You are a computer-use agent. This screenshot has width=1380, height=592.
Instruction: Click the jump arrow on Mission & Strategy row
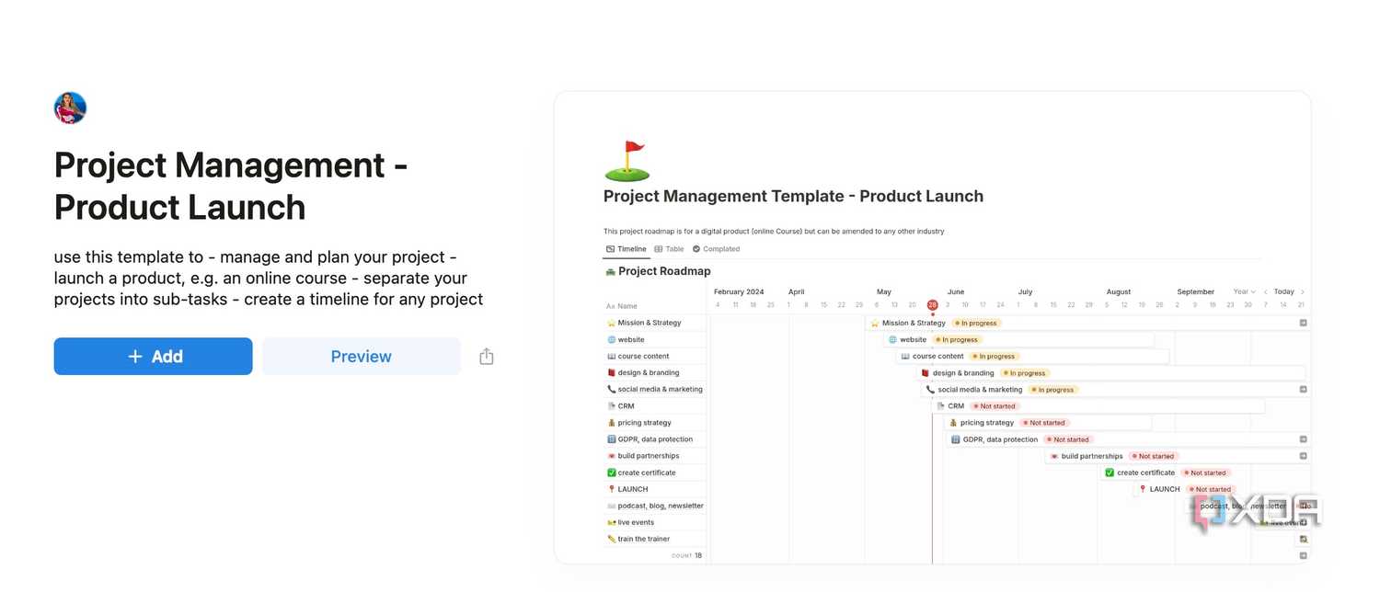click(1303, 323)
